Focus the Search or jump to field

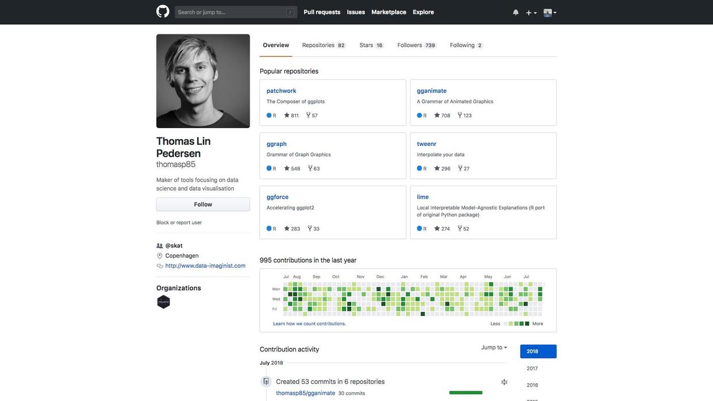pos(236,12)
